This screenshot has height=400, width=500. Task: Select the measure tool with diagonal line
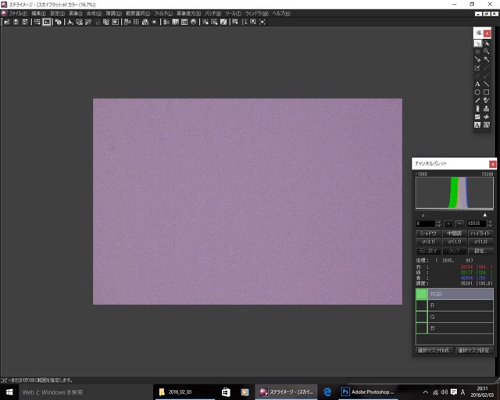click(x=477, y=59)
